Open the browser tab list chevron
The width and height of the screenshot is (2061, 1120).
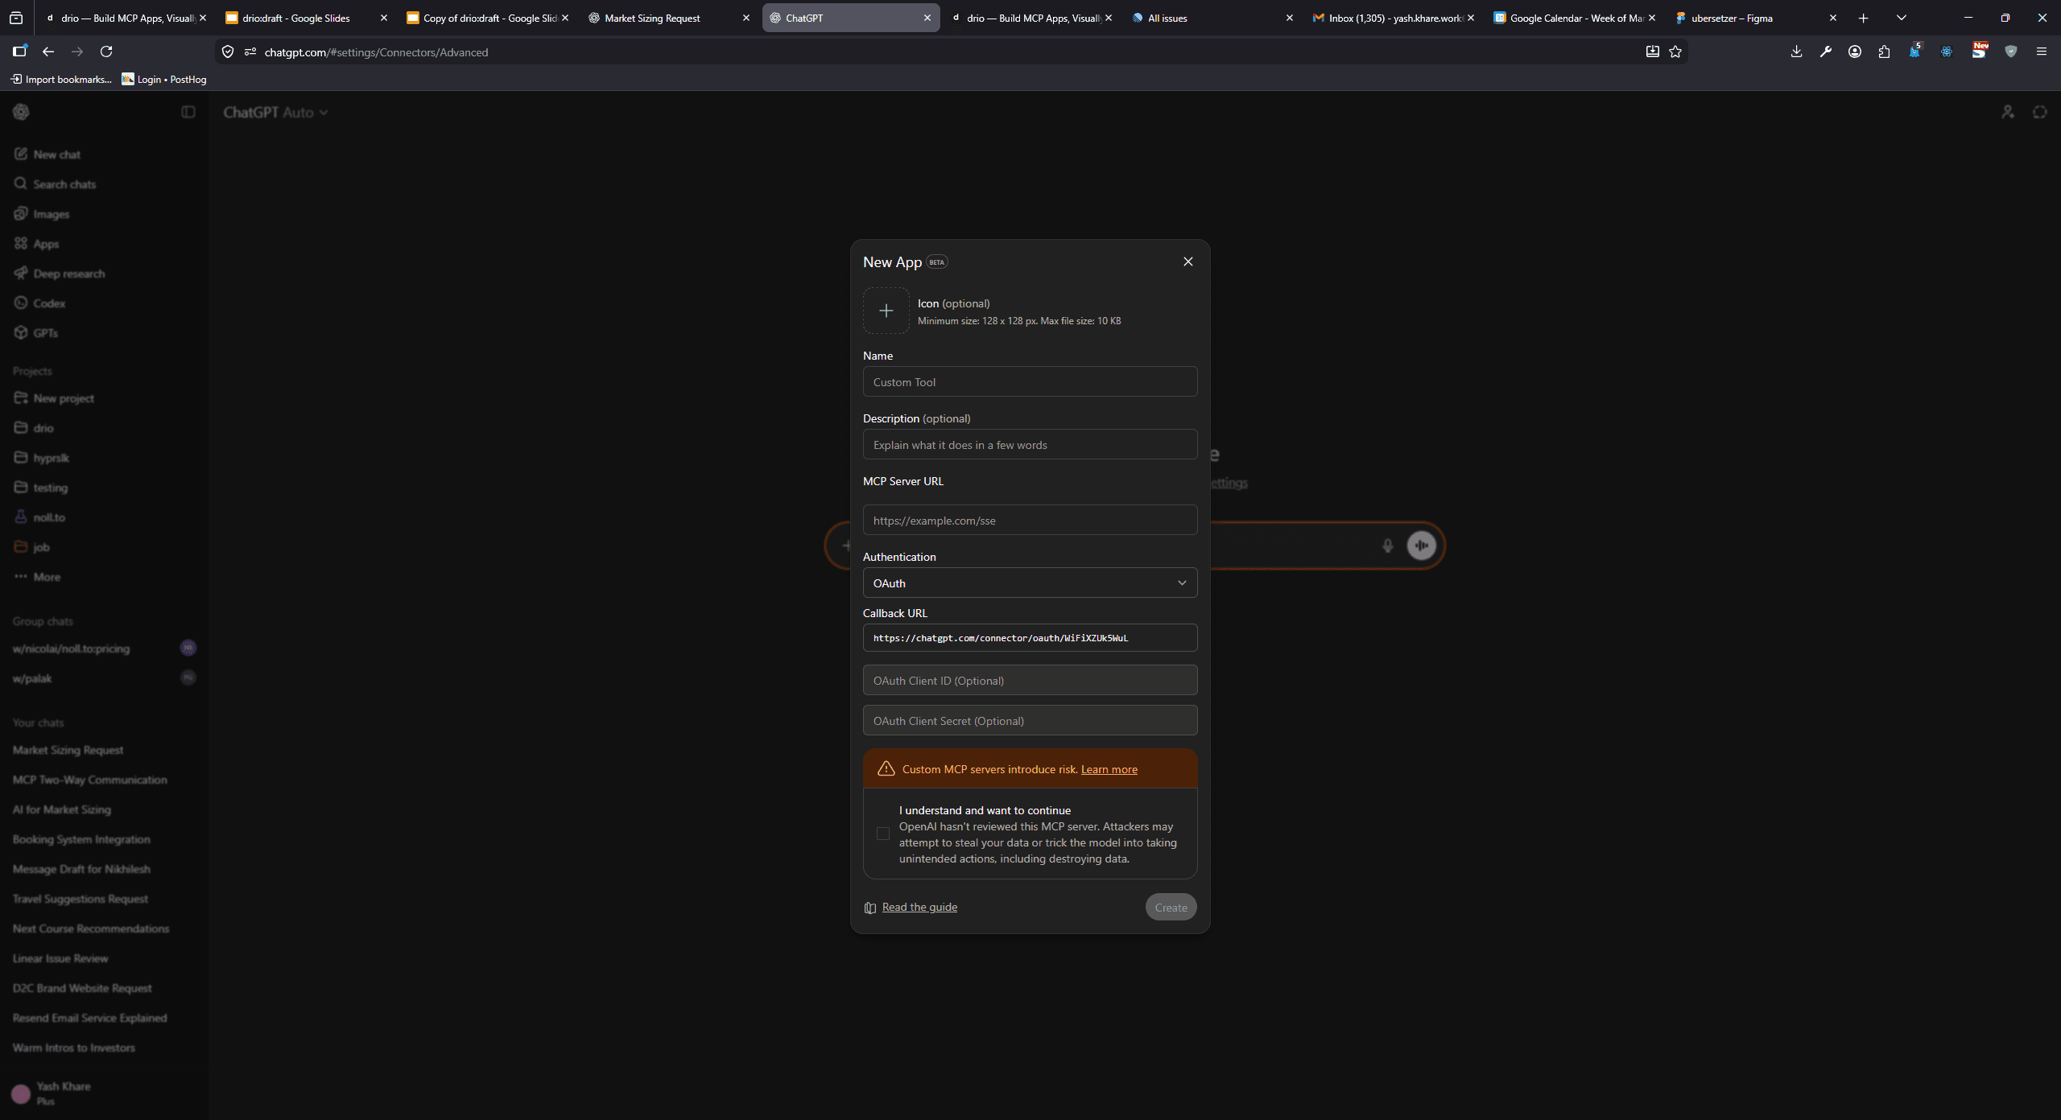pos(1902,17)
